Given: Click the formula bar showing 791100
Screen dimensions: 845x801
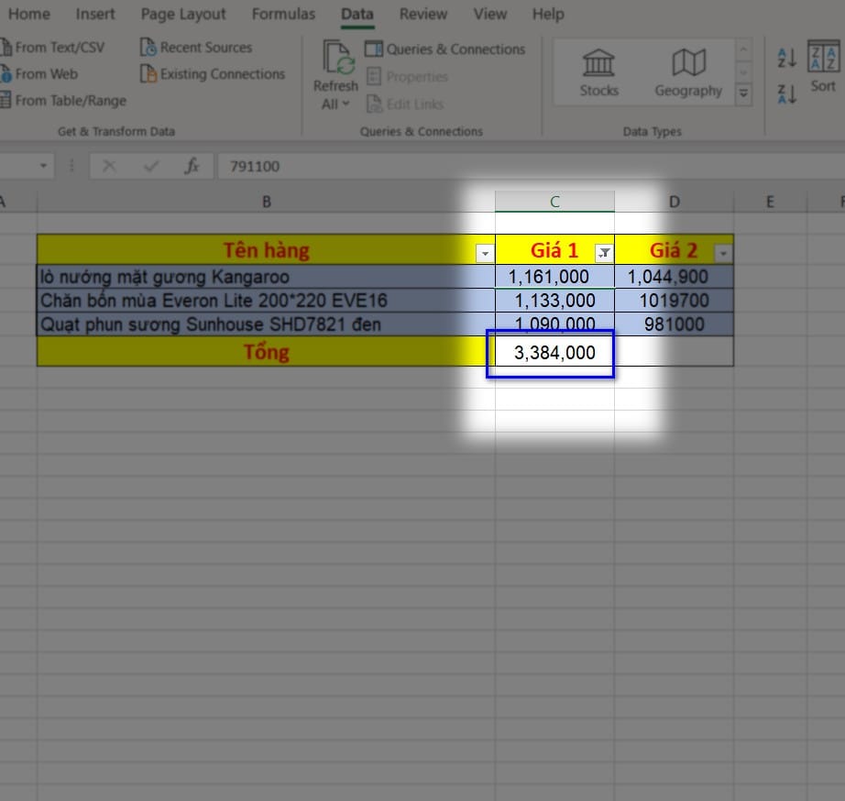Looking at the screenshot, I should coord(458,166).
